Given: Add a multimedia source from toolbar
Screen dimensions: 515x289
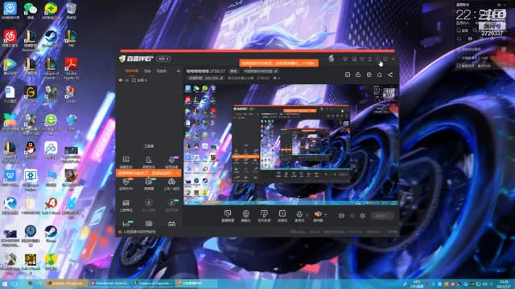Looking at the screenshot, I should coord(282,216).
